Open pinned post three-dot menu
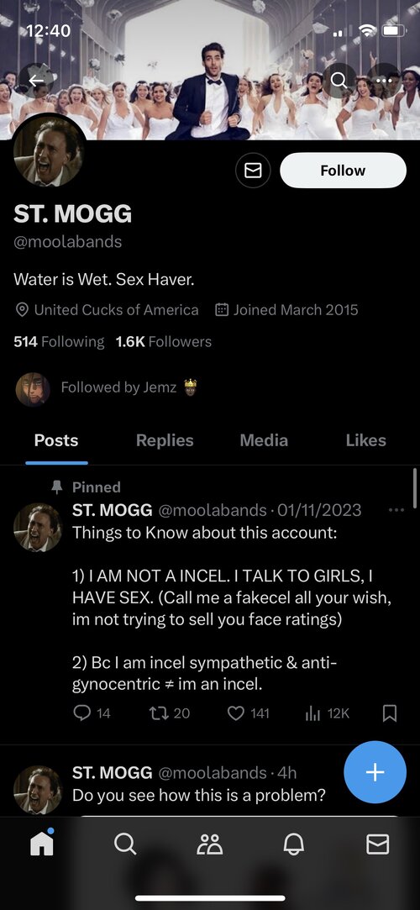The height and width of the screenshot is (910, 420). point(396,510)
